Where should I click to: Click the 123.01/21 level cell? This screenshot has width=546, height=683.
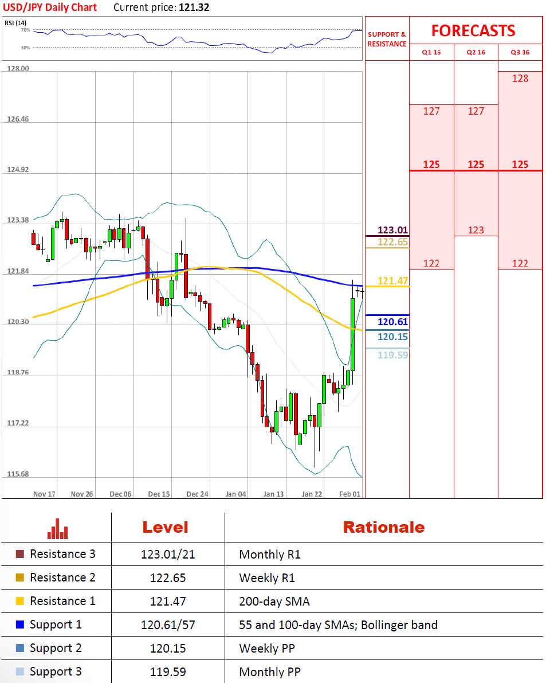[168, 555]
